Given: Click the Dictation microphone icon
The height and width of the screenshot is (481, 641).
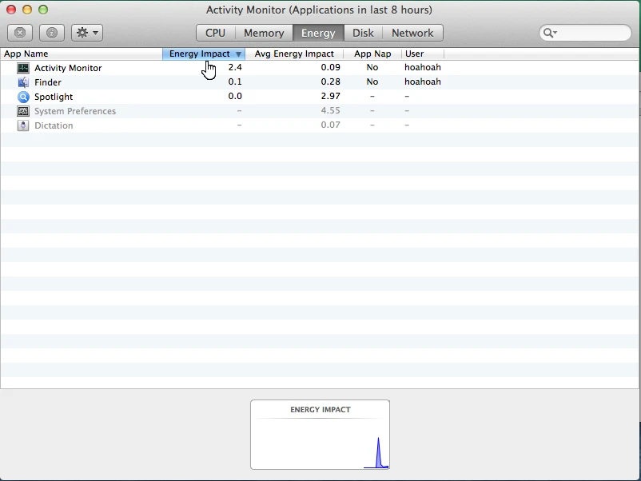Looking at the screenshot, I should coord(22,125).
